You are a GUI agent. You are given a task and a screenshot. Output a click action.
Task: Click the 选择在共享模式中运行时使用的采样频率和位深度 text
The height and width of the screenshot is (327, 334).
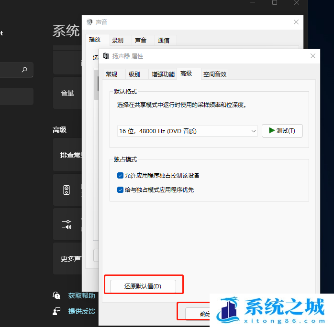click(182, 105)
